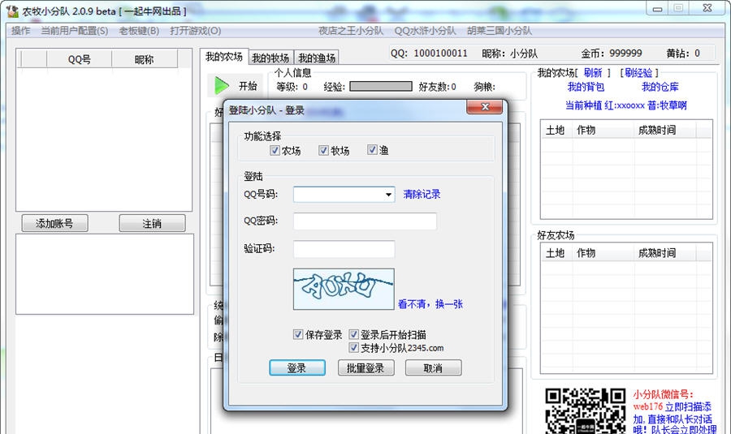
Task: Switch to 我的牧场 tab
Action: click(270, 58)
